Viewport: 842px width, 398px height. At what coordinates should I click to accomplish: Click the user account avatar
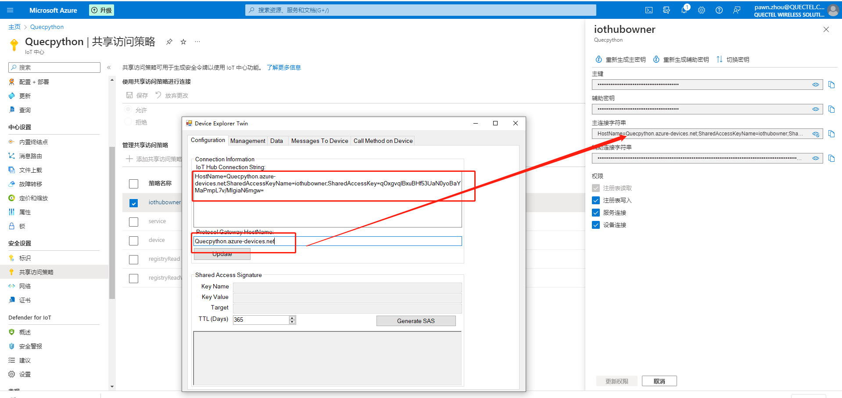click(x=833, y=10)
